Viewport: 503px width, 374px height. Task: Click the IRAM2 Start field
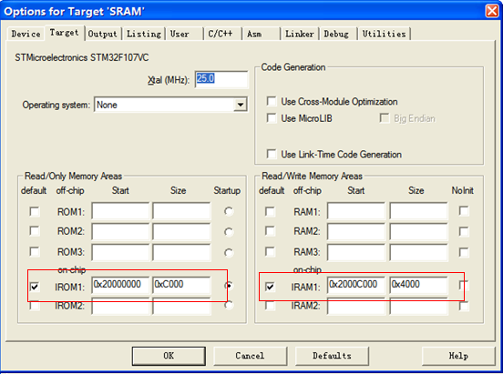(356, 306)
